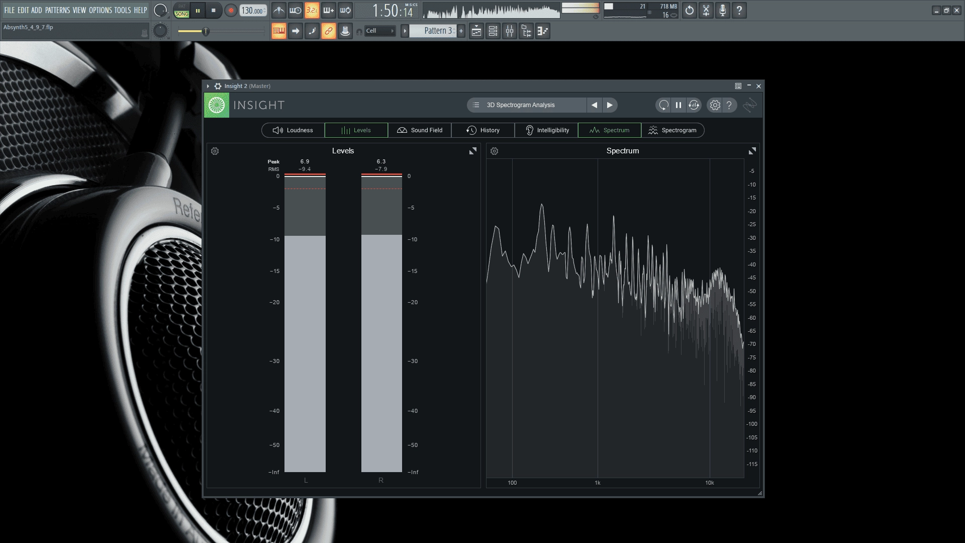Viewport: 965px width, 543px height.
Task: Open the Cell snap dropdown
Action: (x=380, y=31)
